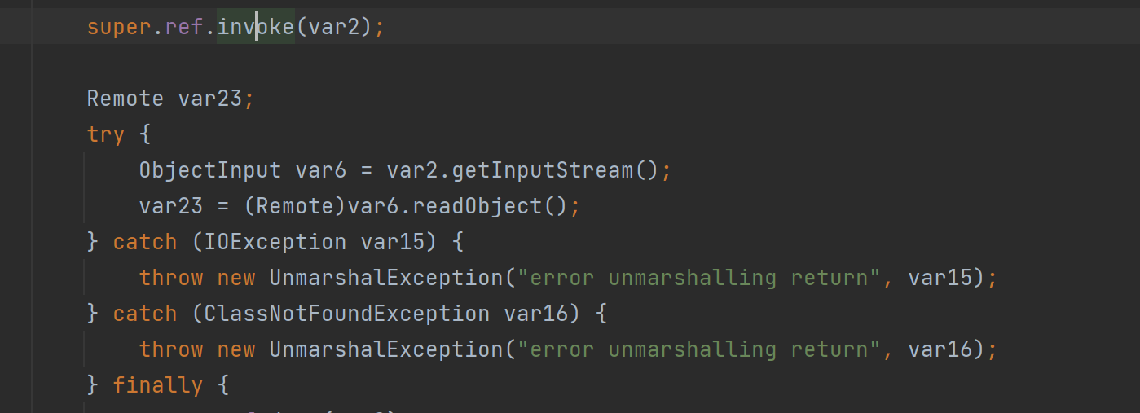Click UnmarshalException in the IOException catch block
1140x413 pixels.
click(x=386, y=278)
